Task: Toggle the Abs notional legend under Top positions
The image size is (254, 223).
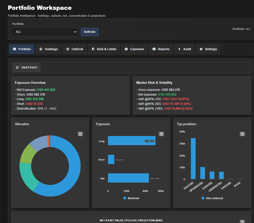Action: pos(212,198)
